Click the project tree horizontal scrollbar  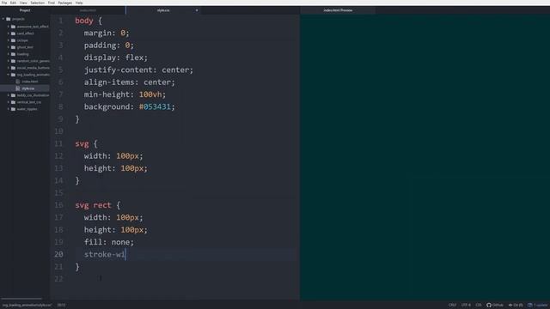[x=21, y=299]
